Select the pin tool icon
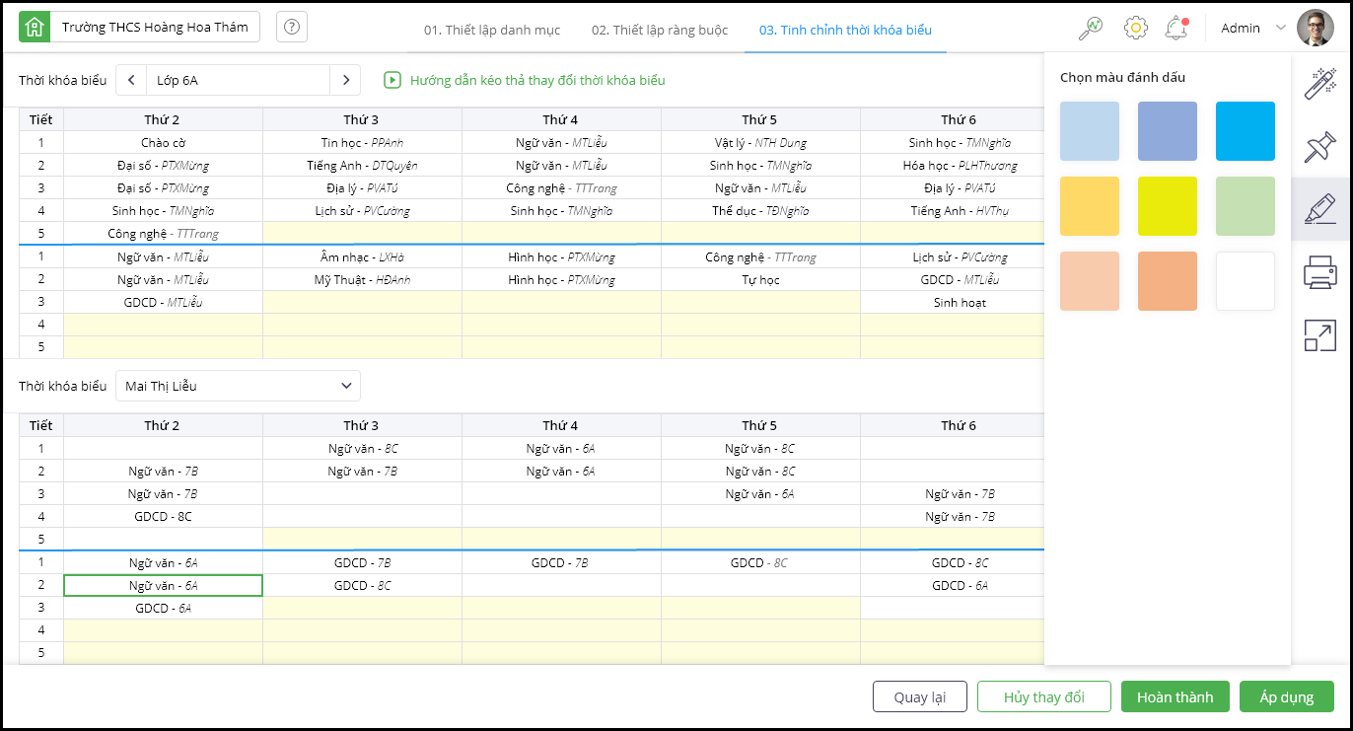Screen dimensions: 1353x731 point(1319,147)
